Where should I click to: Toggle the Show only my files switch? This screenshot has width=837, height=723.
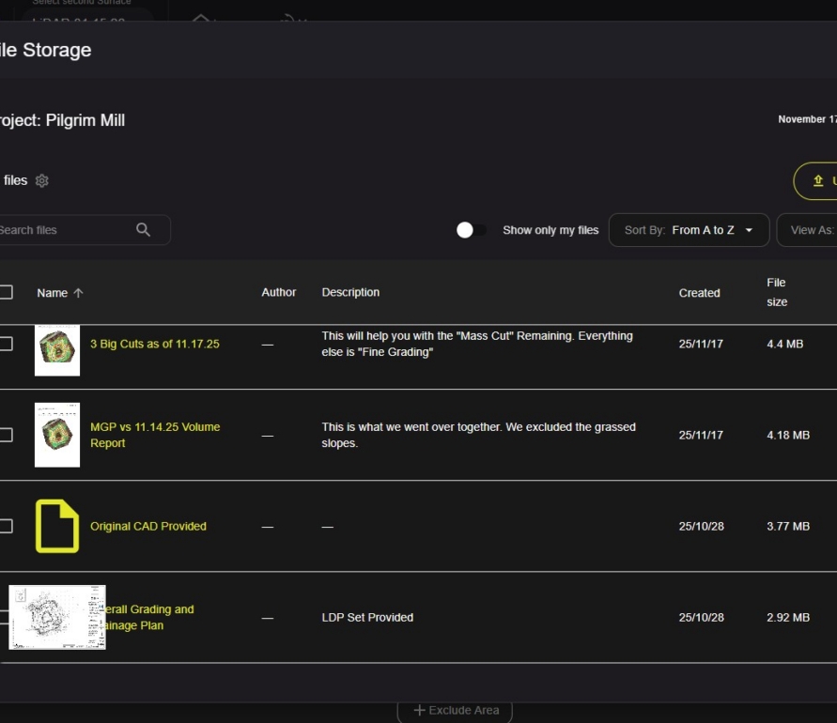(471, 230)
